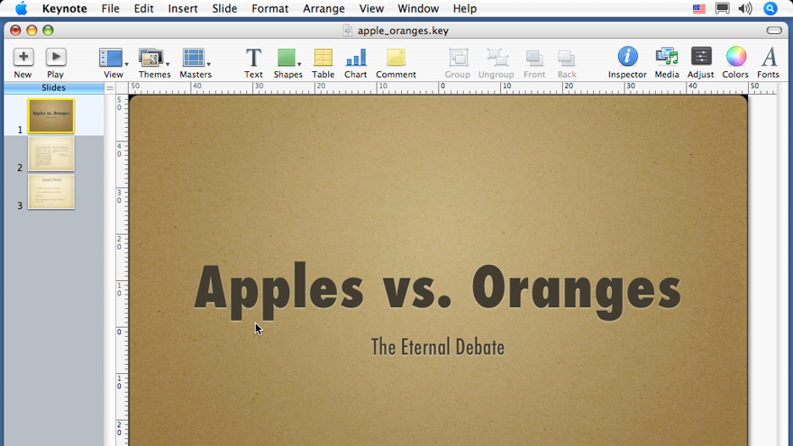This screenshot has height=446, width=793.
Task: Open the Arrange menu
Action: [324, 9]
